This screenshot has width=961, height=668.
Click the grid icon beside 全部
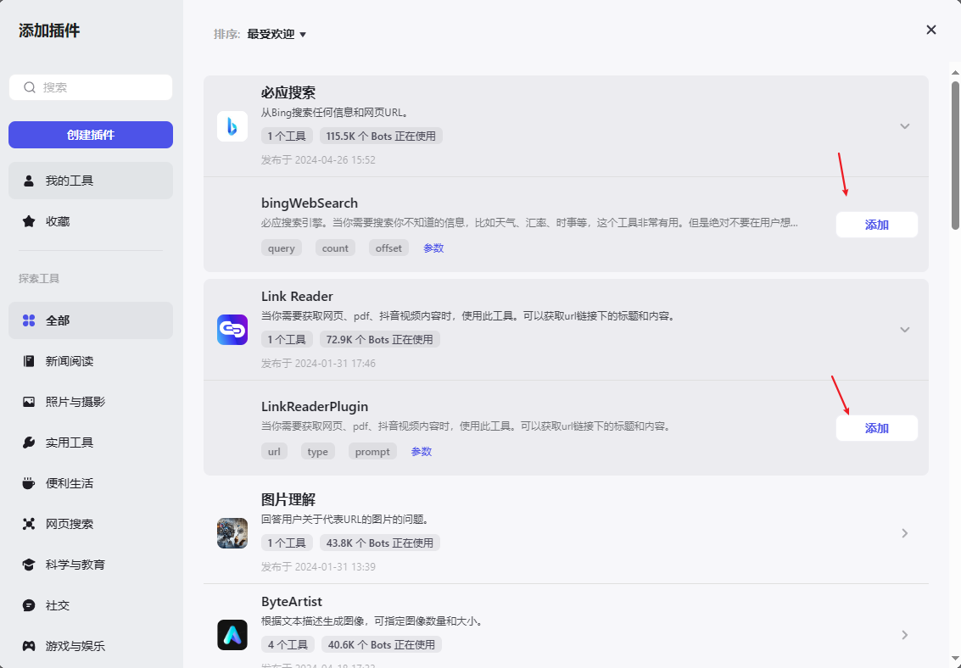[29, 320]
